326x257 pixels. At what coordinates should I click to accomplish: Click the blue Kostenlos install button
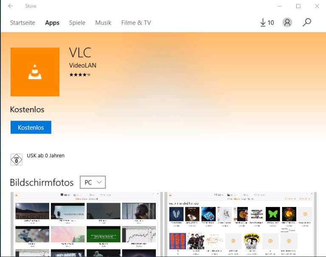coord(31,127)
